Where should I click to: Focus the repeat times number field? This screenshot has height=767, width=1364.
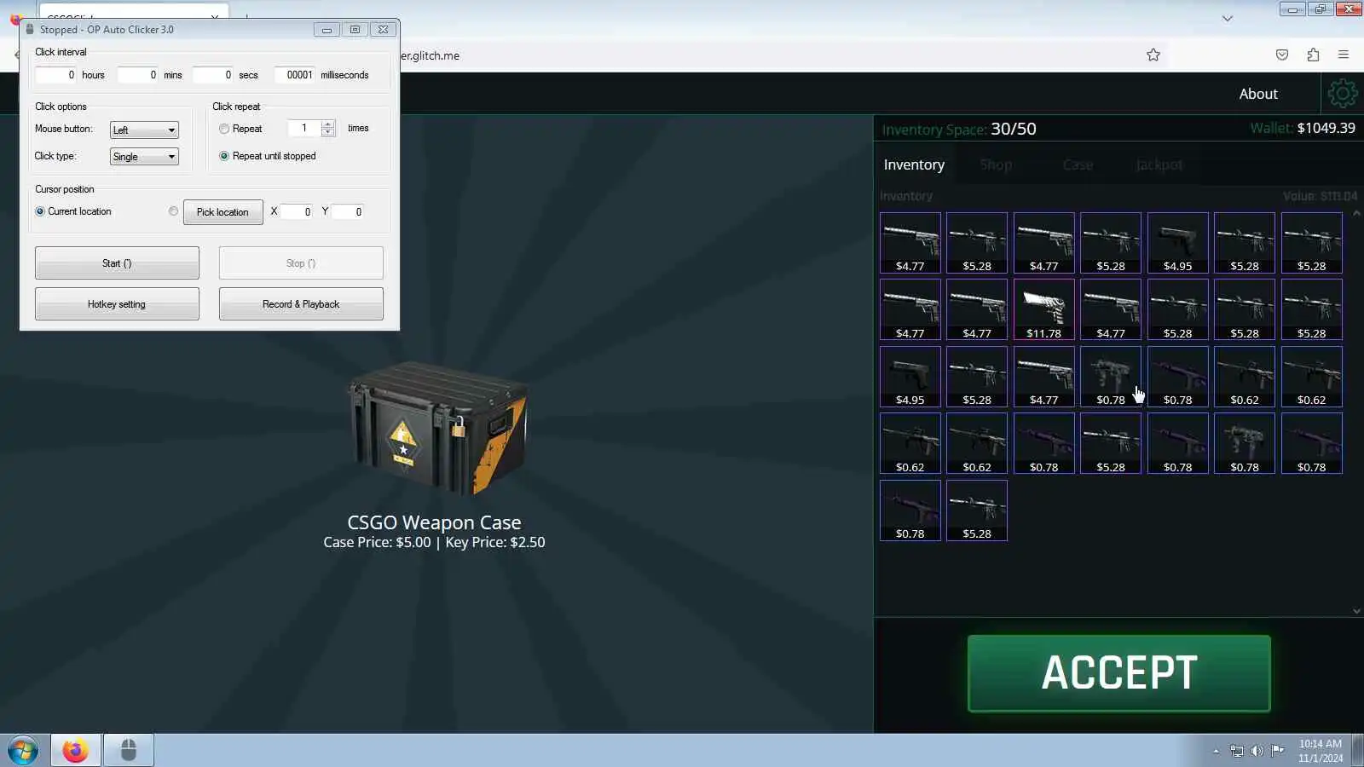click(x=304, y=129)
